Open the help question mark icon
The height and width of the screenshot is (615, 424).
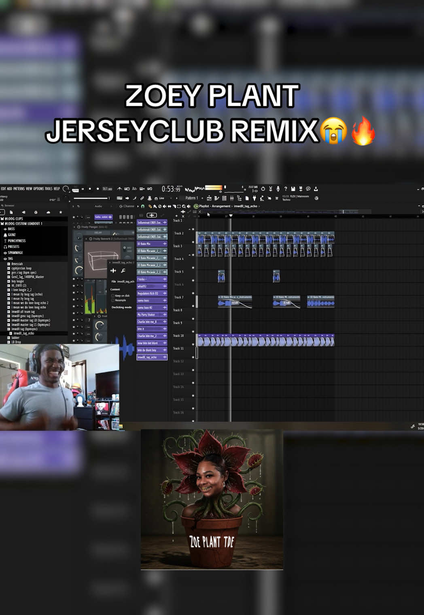click(285, 189)
